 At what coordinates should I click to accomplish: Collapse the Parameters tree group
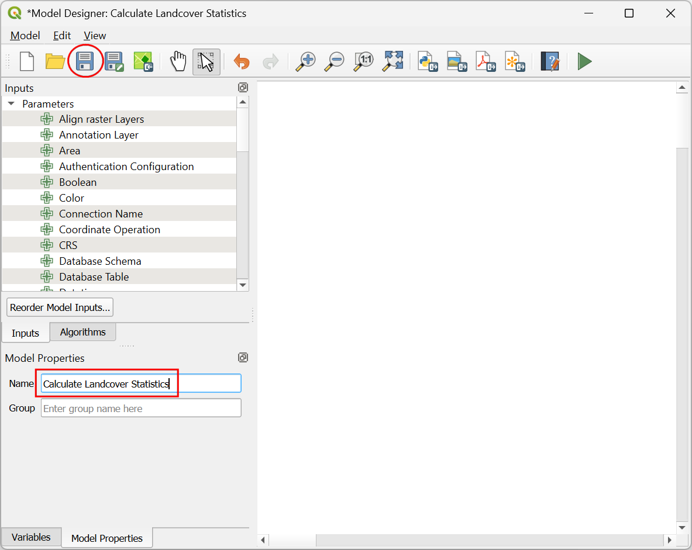point(11,104)
